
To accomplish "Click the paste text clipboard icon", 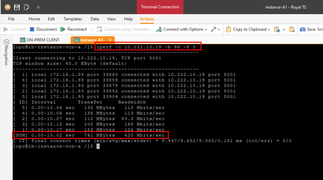I will click(x=277, y=29).
